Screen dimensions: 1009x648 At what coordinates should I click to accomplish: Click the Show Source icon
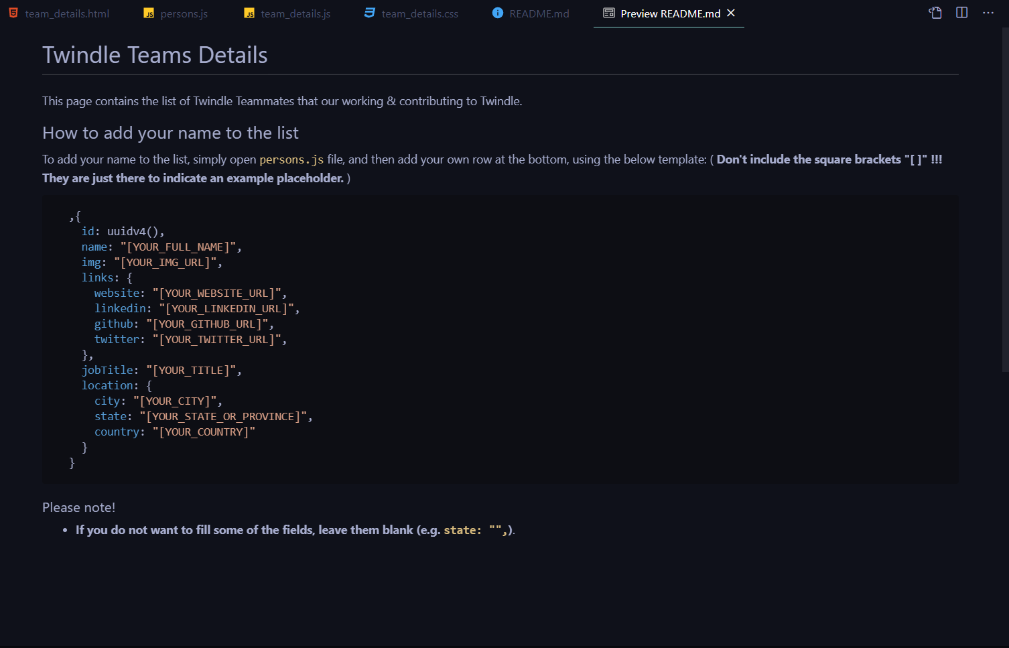click(x=935, y=13)
